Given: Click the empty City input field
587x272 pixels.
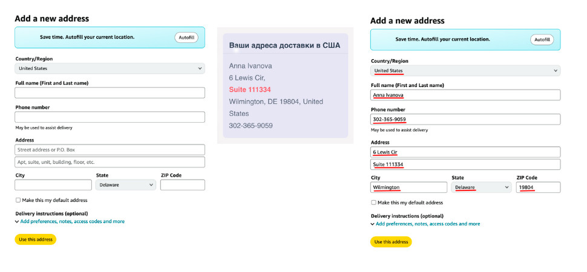Looking at the screenshot, I should click(53, 185).
